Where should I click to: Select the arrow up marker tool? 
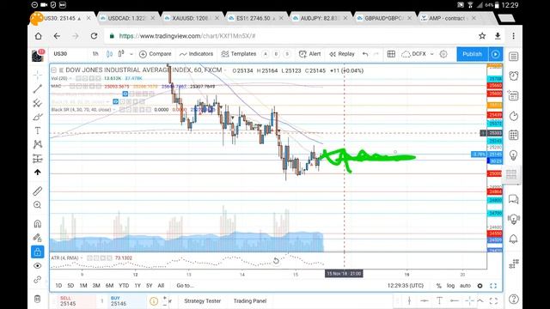point(38,173)
